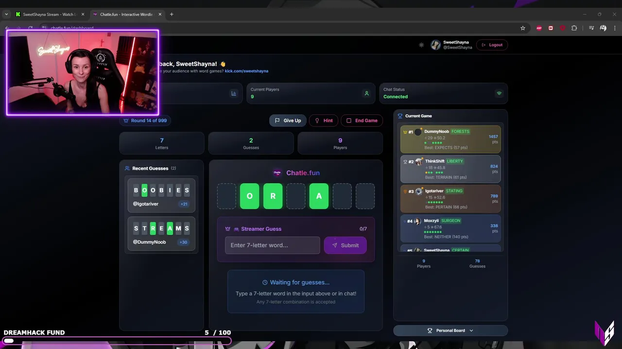Click the Give Up button
Image resolution: width=622 pixels, height=349 pixels.
[x=288, y=121]
